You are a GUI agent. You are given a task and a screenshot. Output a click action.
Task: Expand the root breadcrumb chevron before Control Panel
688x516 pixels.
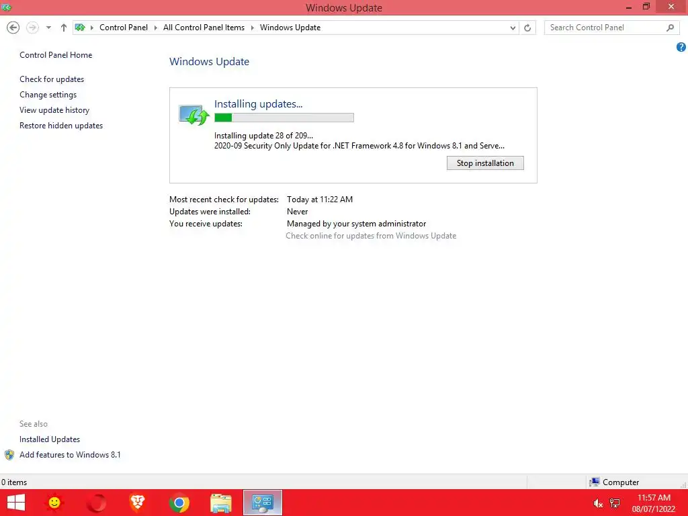coord(91,28)
